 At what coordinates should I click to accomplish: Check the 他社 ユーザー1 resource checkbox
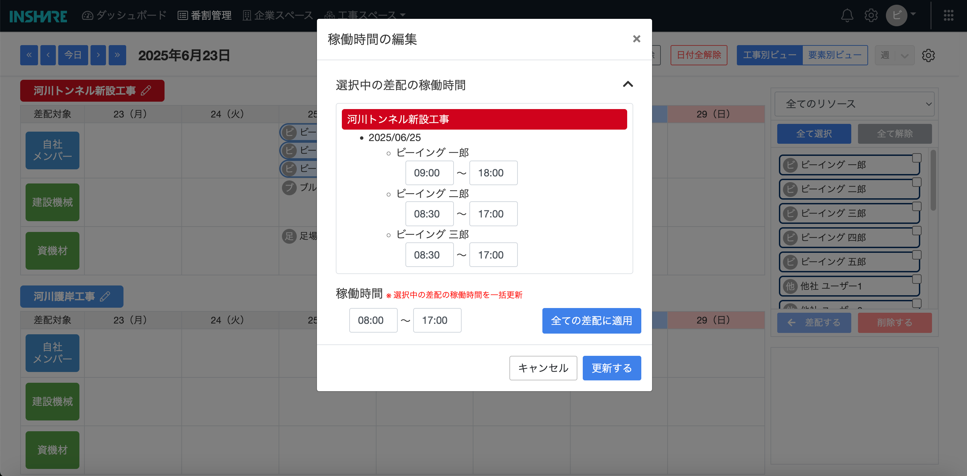coord(917,279)
